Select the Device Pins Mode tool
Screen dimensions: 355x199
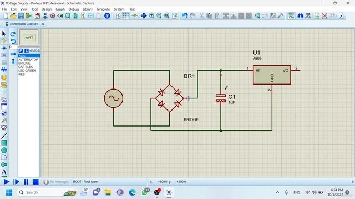(x=4, y=92)
